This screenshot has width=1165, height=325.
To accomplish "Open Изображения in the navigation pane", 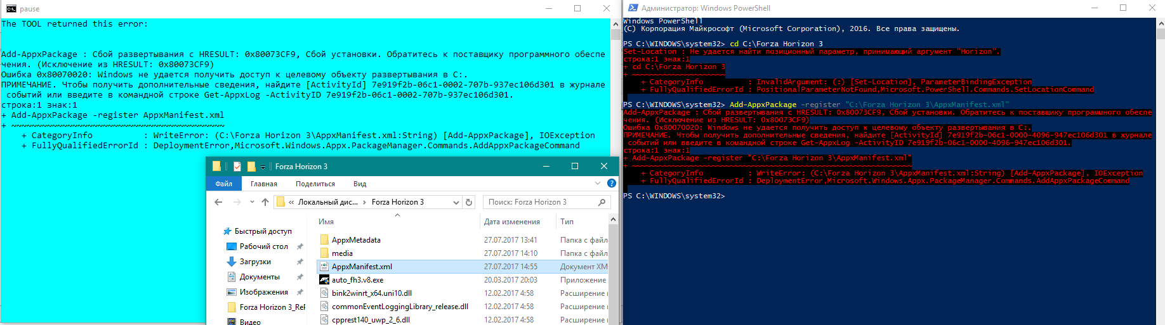I will 263,292.
